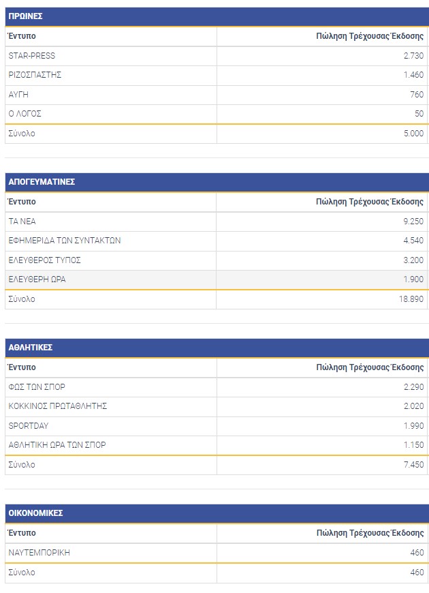Screen dimensions: 429x593
Task: Open the ΑΠΟΓΕΥΜΑΤΙΝΕΣ section header
Action: point(42,182)
